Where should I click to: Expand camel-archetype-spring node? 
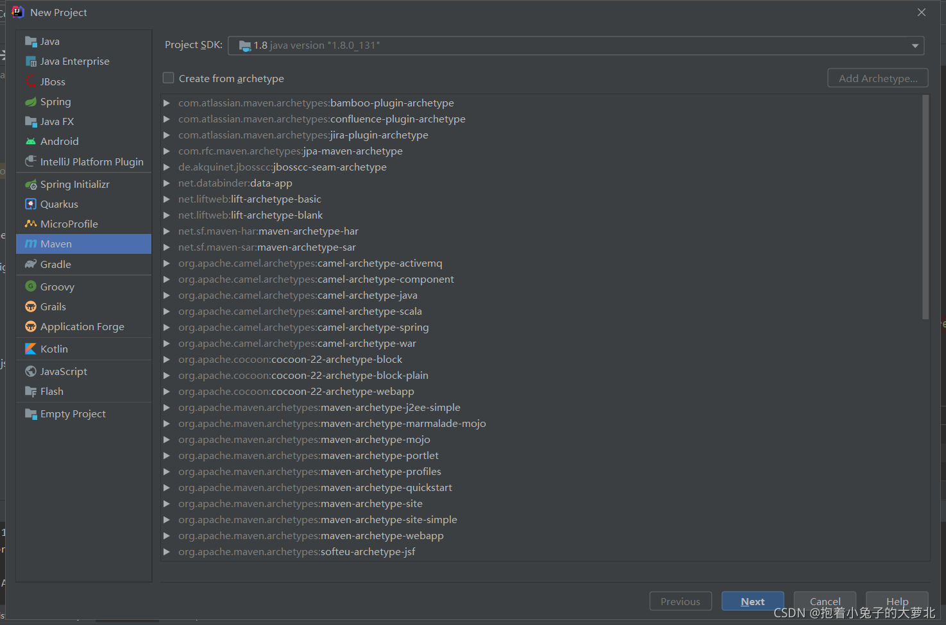click(167, 328)
